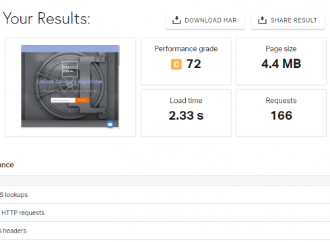This screenshot has height=242, width=330.
Task: Select the Requests 166 card
Action: point(281,113)
